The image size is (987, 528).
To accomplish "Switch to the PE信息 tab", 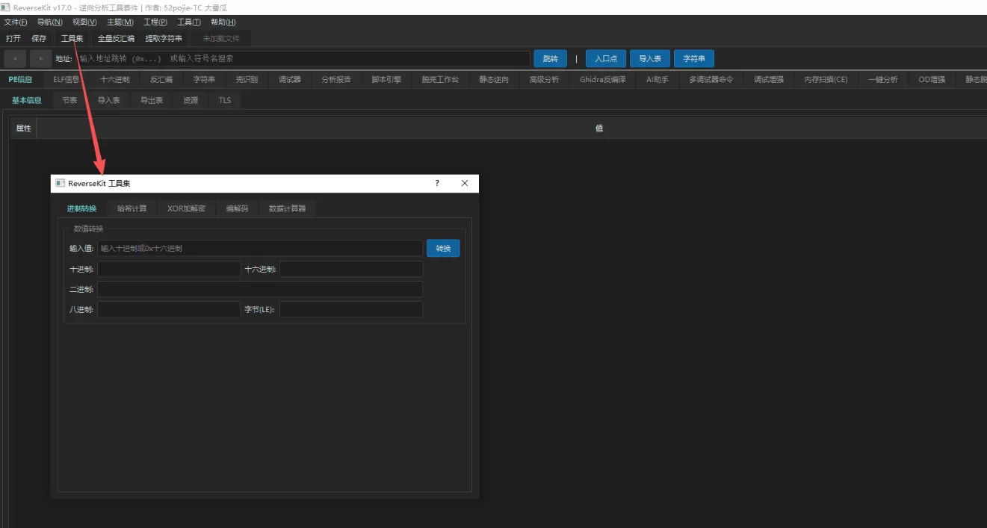I will pyautogui.click(x=21, y=79).
